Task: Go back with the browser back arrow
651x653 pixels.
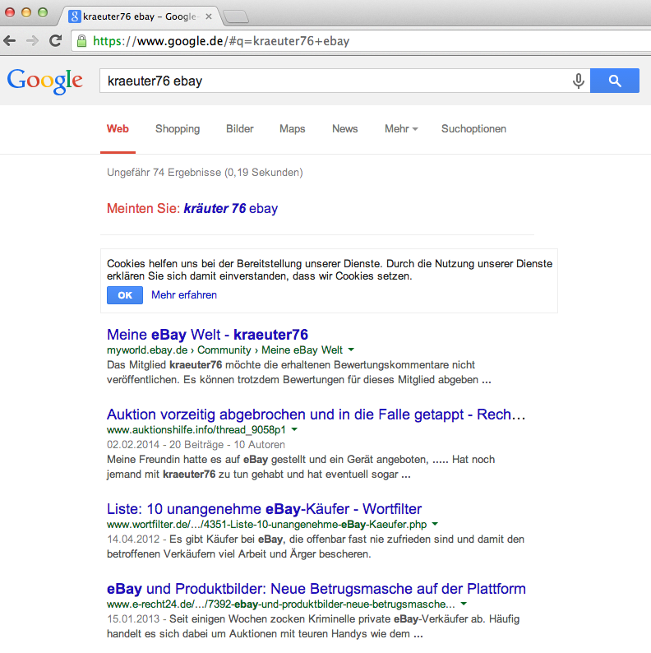Action: [x=10, y=41]
